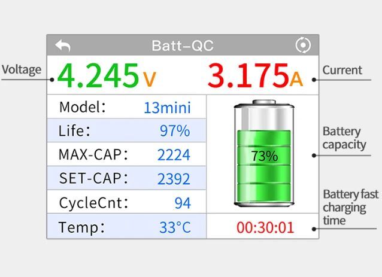Tap the SET-CAP 2392 value

[x=174, y=179]
